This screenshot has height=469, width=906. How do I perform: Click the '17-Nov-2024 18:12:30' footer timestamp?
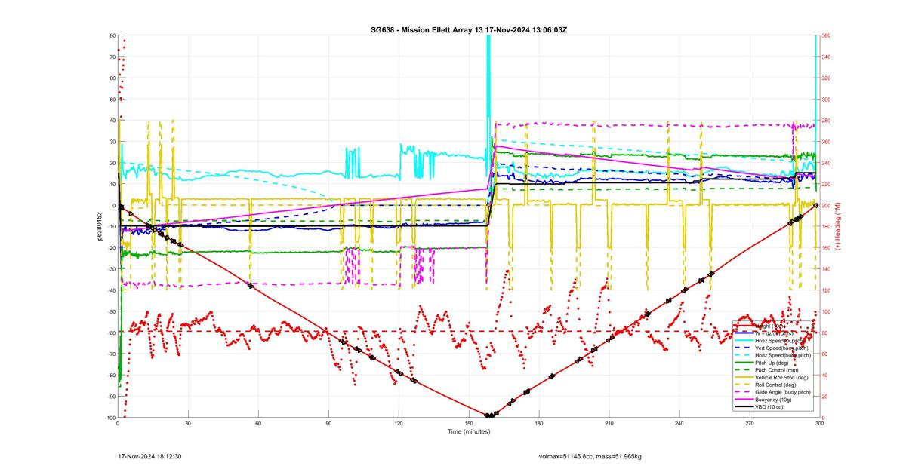(149, 456)
